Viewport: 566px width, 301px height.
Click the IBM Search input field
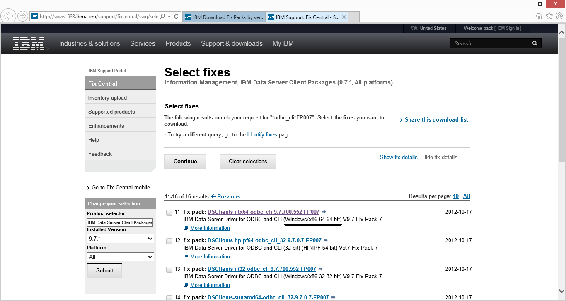point(490,43)
